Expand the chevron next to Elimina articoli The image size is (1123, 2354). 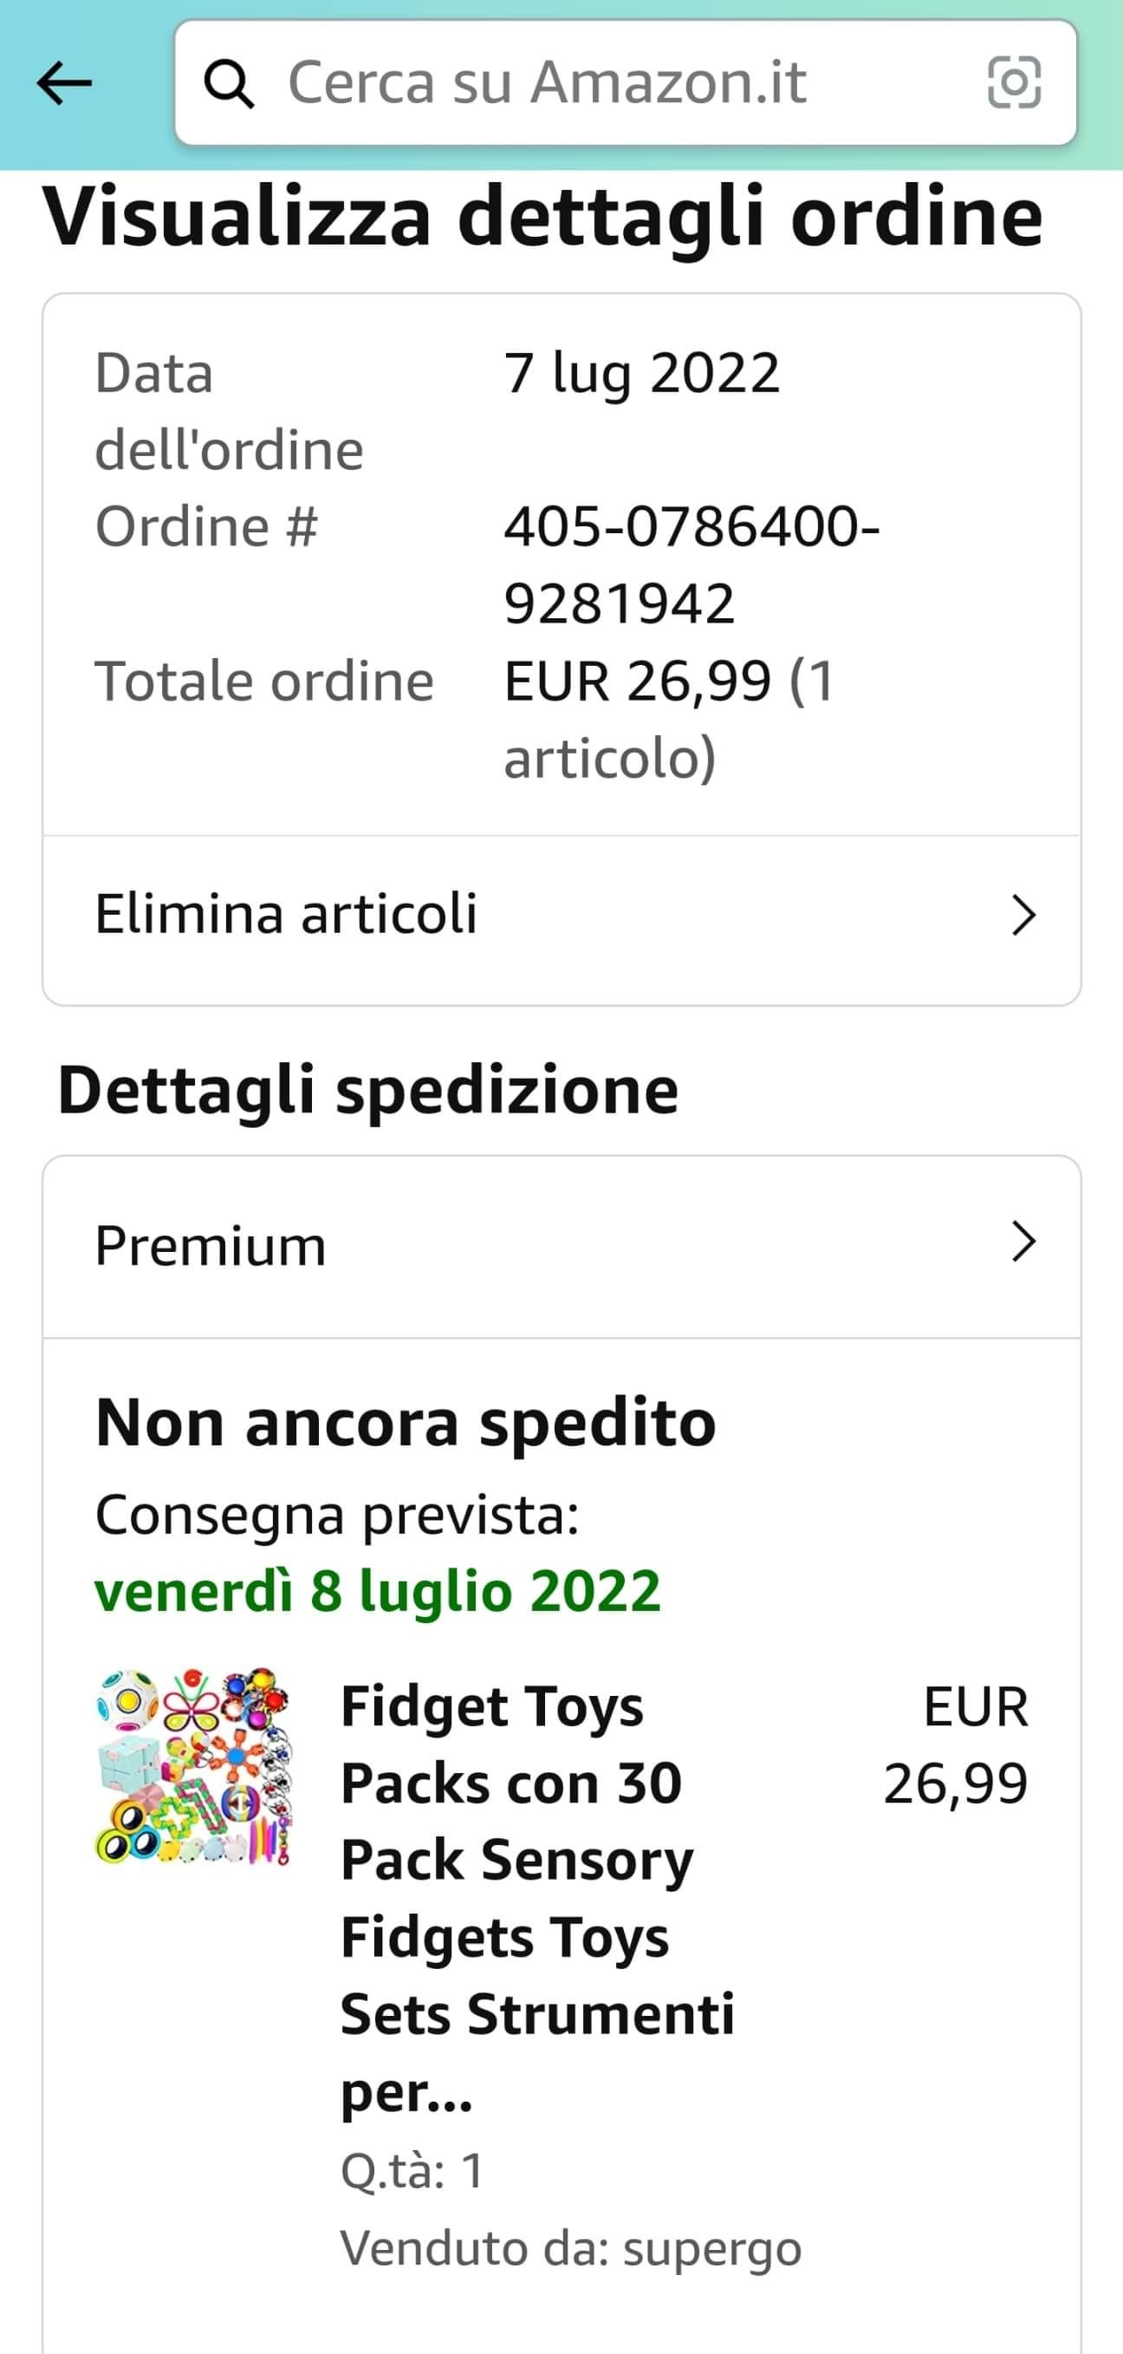(1023, 915)
